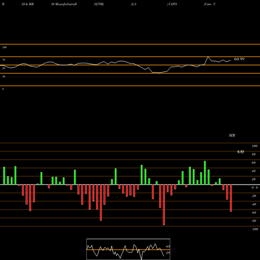Click the tallest green MR bar above 60
This screenshot has height=260, width=260.
tap(205, 173)
